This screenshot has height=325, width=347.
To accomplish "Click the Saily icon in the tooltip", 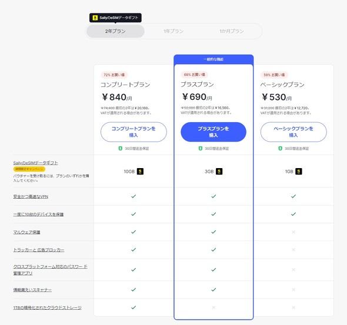I will [95, 18].
